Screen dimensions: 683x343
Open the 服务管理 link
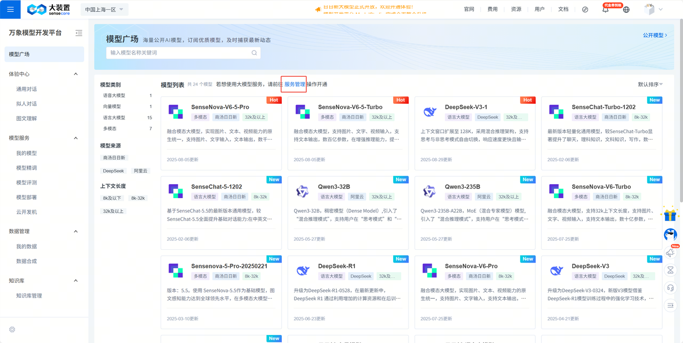[x=295, y=84]
